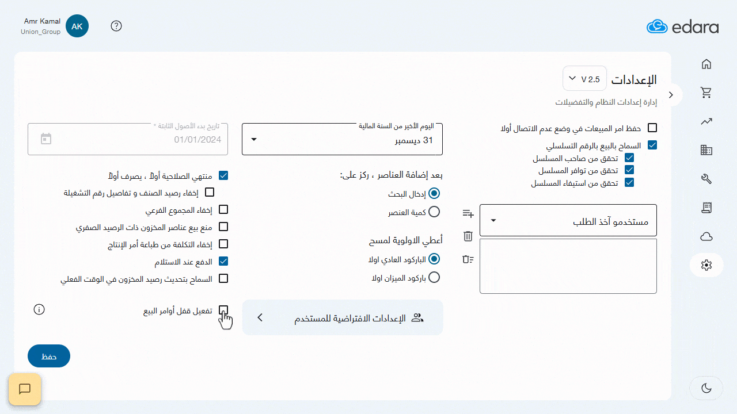Open the shopping cart section
This screenshot has width=737, height=414.
[706, 93]
